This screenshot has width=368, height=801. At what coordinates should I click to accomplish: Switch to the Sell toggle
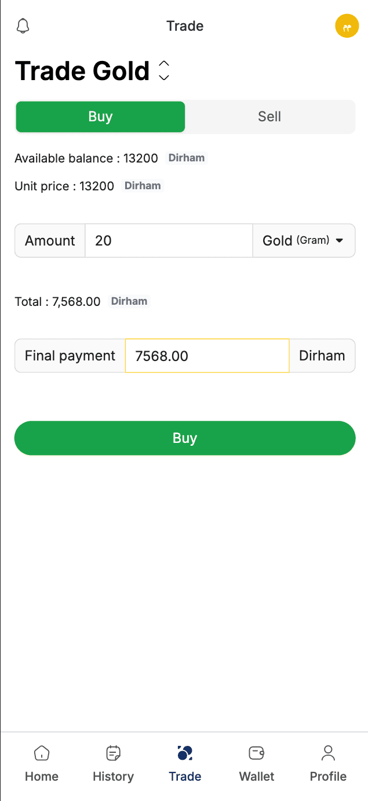[x=269, y=117]
